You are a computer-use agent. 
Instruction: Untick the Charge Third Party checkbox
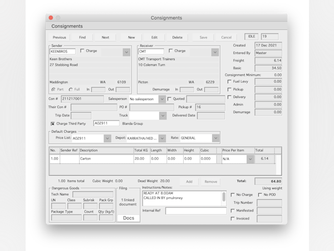[x=53, y=124]
